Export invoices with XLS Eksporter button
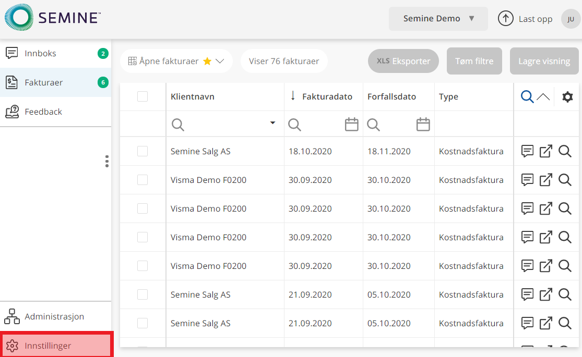 pyautogui.click(x=403, y=61)
